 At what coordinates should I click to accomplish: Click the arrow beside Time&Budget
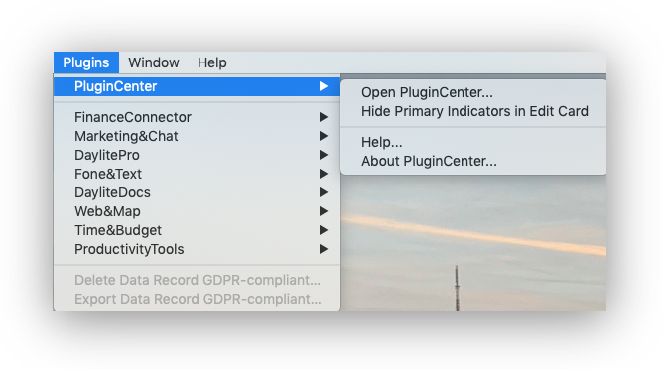coord(324,230)
